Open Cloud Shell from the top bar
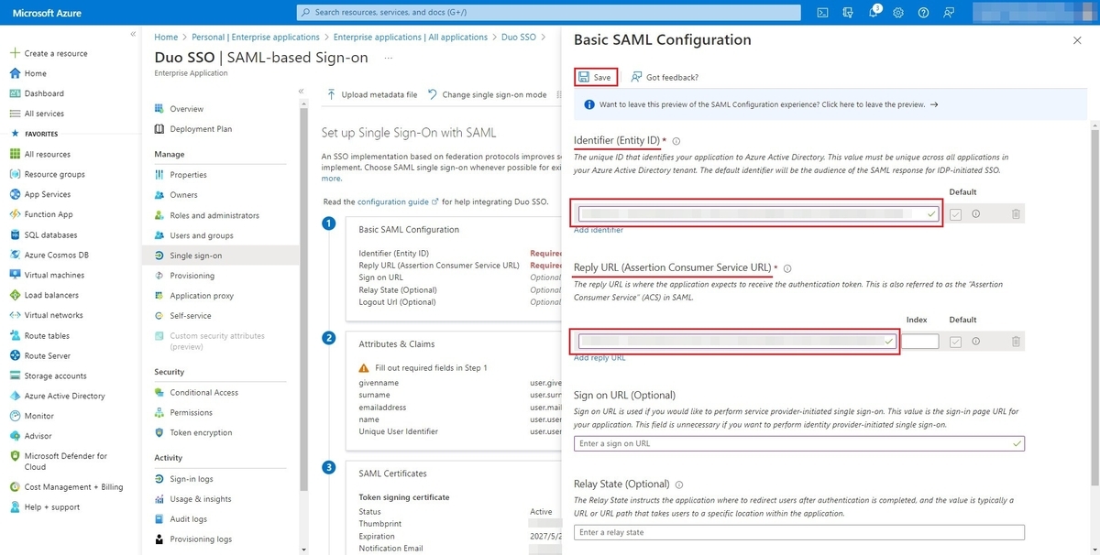The width and height of the screenshot is (1100, 555). click(823, 13)
